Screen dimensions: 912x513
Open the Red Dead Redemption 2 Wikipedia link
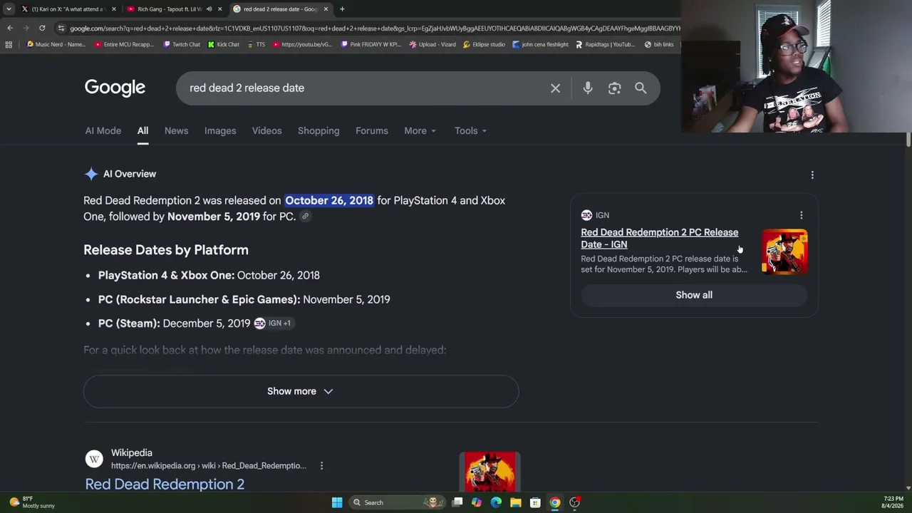click(x=165, y=484)
